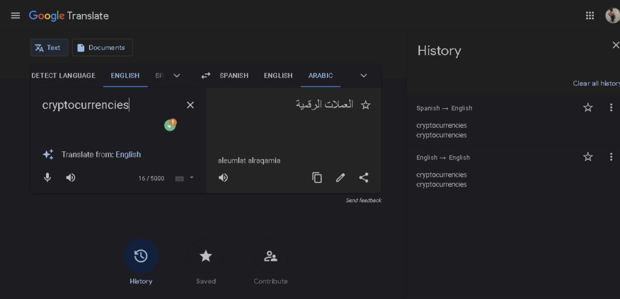Save the Arabic translation with star

pyautogui.click(x=366, y=105)
